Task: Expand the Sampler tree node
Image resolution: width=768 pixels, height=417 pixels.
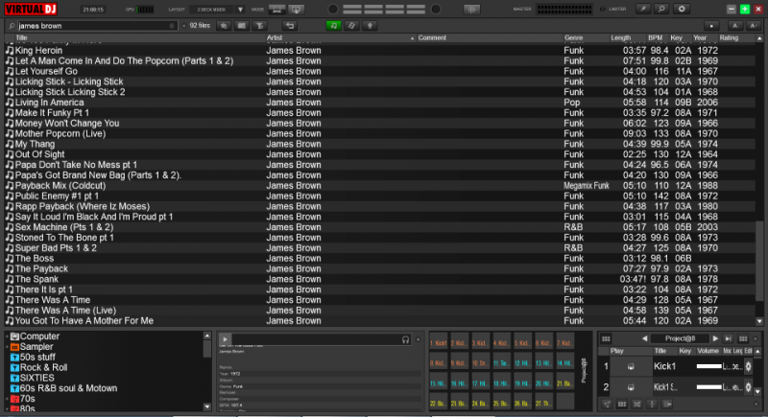Action: point(8,347)
